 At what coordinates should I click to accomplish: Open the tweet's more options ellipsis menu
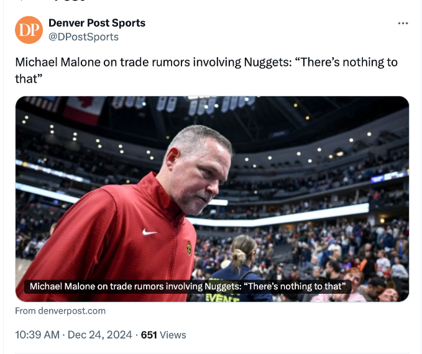click(403, 24)
